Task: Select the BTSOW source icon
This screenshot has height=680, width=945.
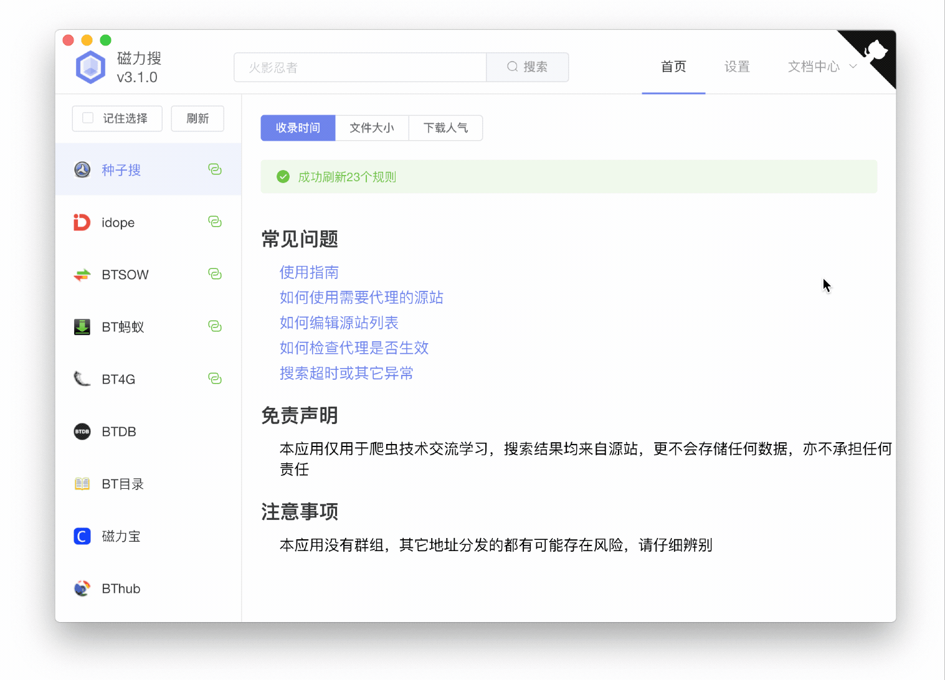Action: pos(82,274)
